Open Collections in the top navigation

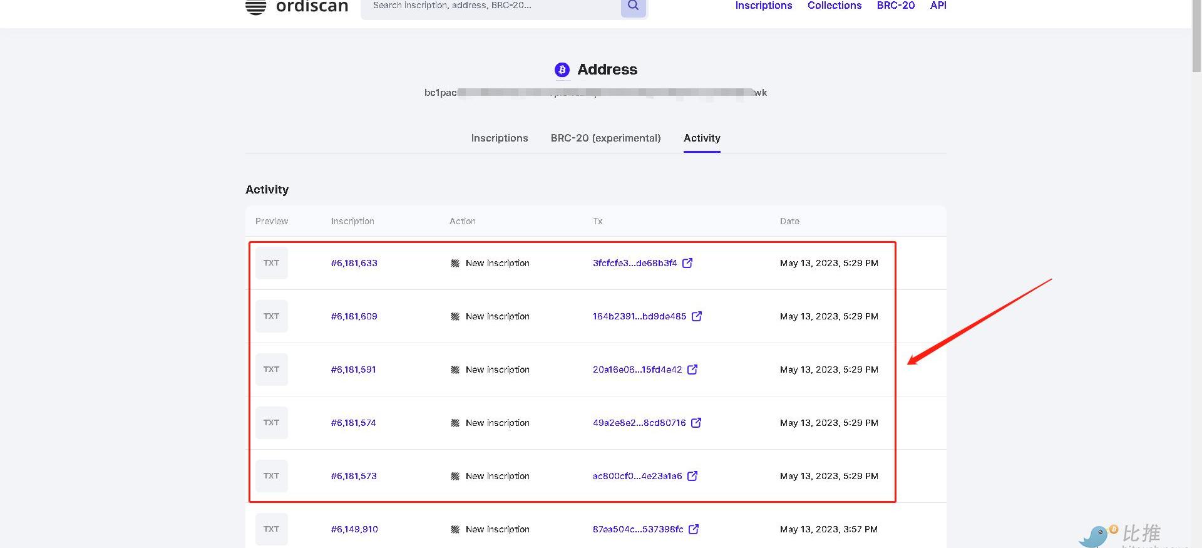834,6
